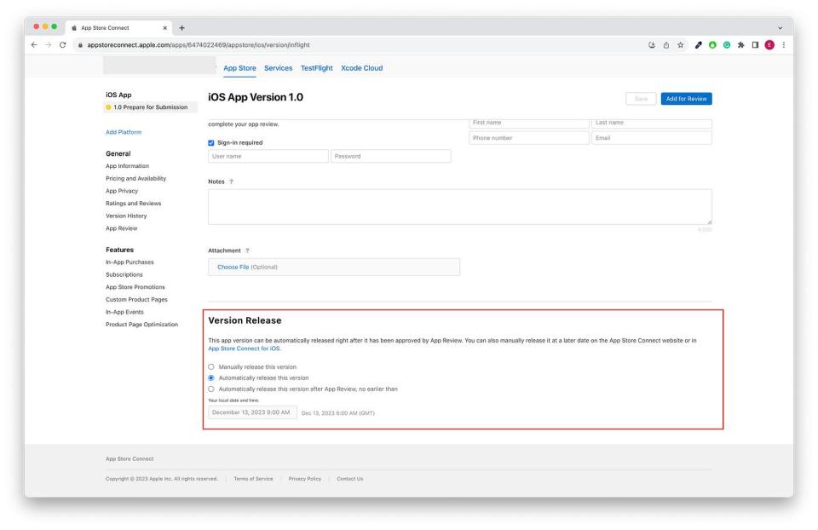Open Privacy Policy footer link
The height and width of the screenshot is (530, 818).
tap(305, 479)
